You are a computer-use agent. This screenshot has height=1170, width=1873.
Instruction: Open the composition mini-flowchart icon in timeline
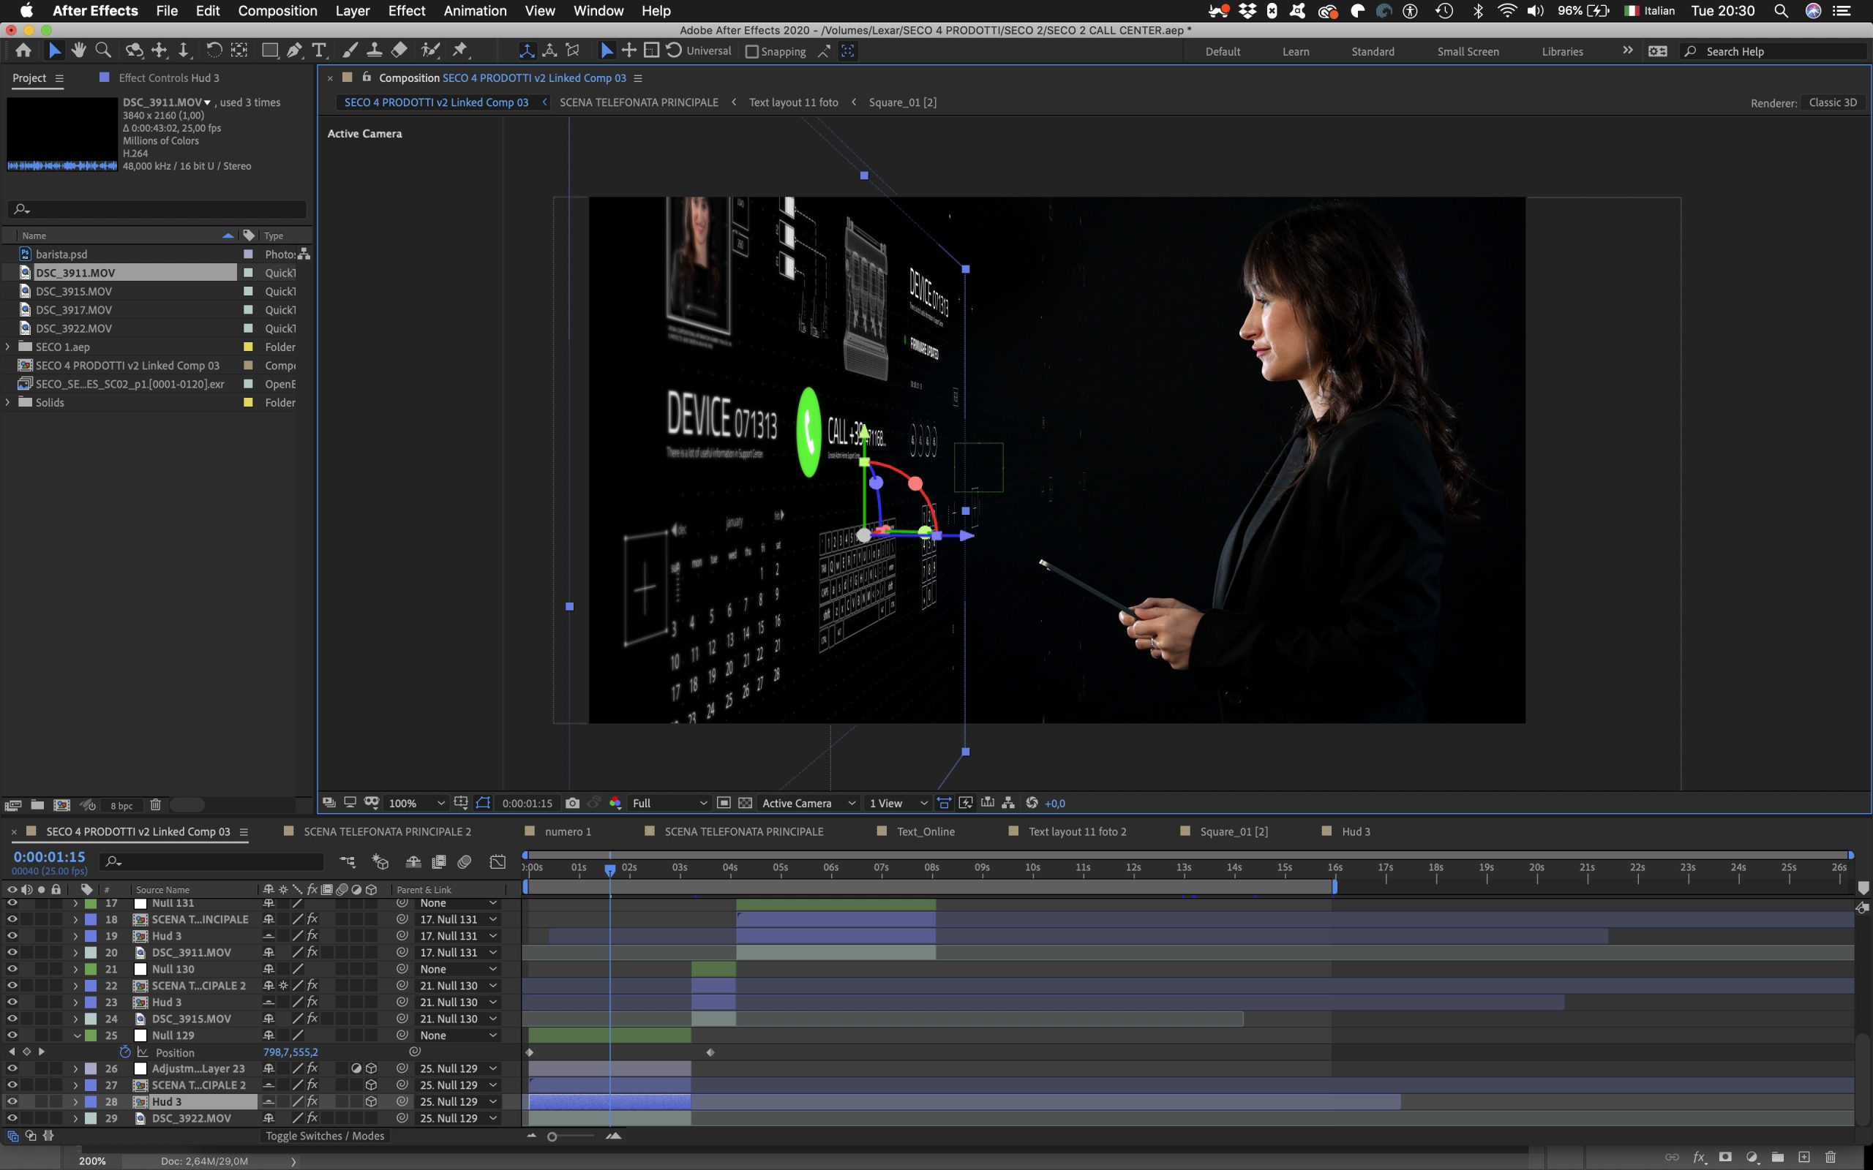coord(348,861)
